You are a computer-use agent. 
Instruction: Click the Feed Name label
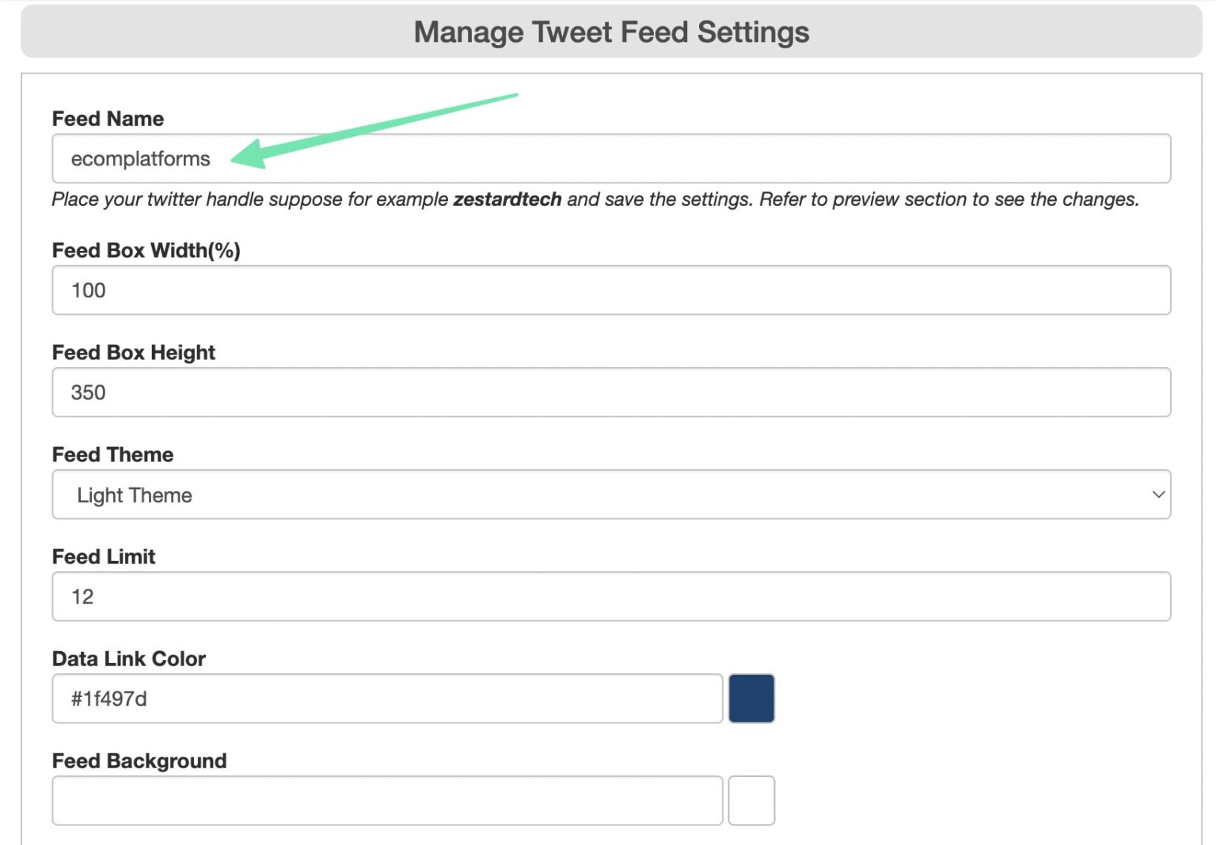coord(108,119)
